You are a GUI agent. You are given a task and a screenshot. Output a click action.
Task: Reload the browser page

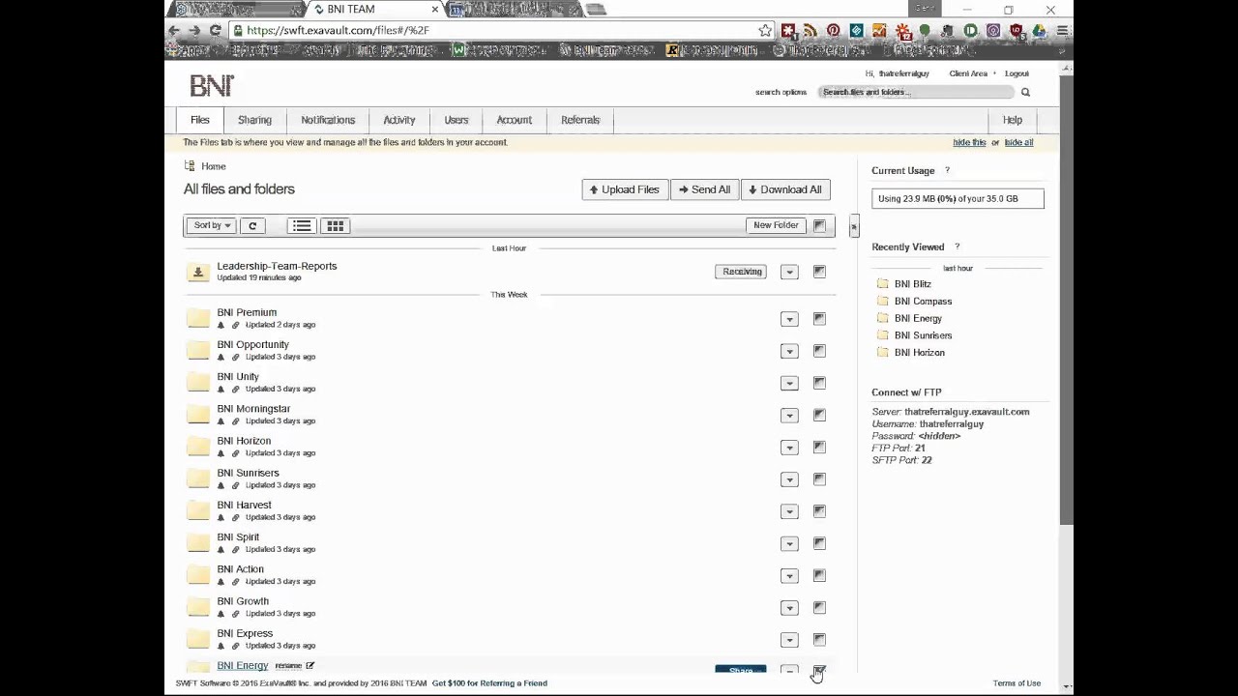coord(215,31)
